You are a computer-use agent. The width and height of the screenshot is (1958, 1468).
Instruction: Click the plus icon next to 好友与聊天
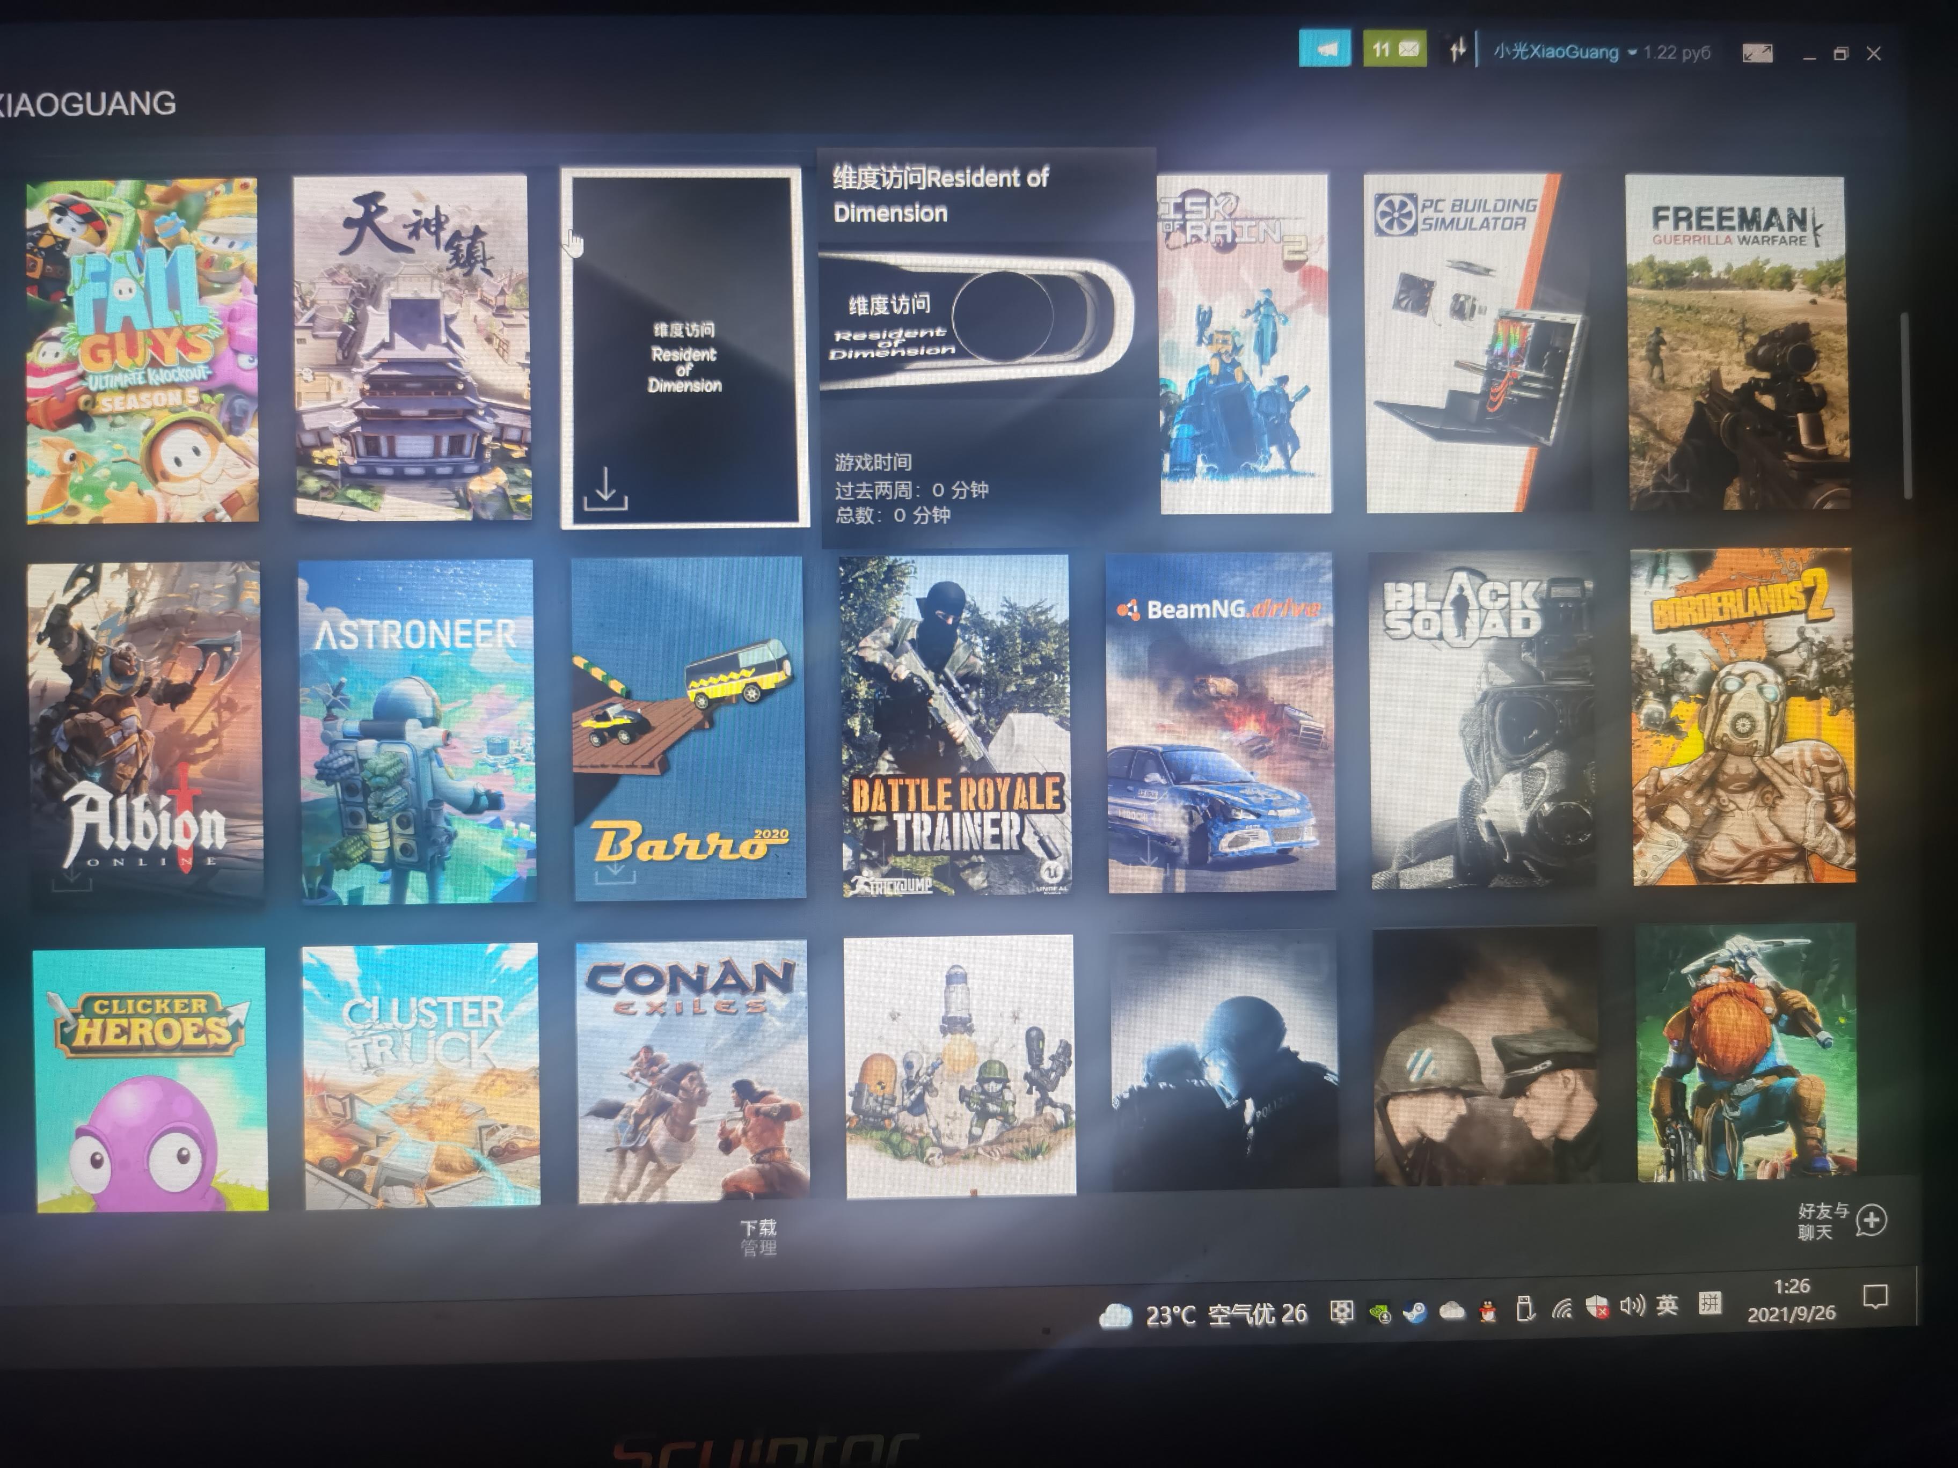(1871, 1220)
